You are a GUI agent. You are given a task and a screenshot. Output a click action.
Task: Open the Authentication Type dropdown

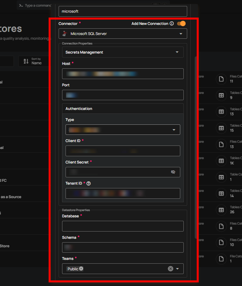pos(174,130)
